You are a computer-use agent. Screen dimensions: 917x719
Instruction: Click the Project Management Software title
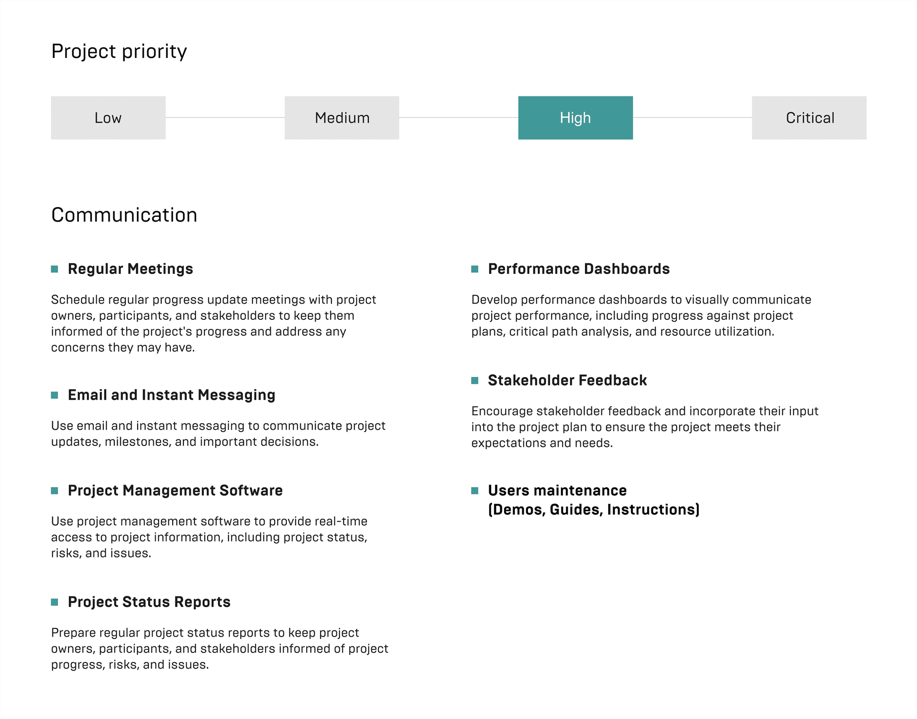tap(175, 491)
